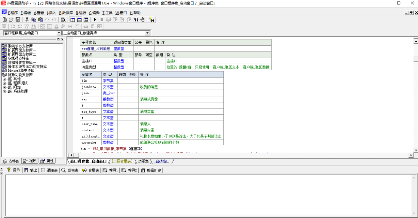Toggle the combined panels layout icon
Viewport: 418px width, 218px height.
(86, 20)
